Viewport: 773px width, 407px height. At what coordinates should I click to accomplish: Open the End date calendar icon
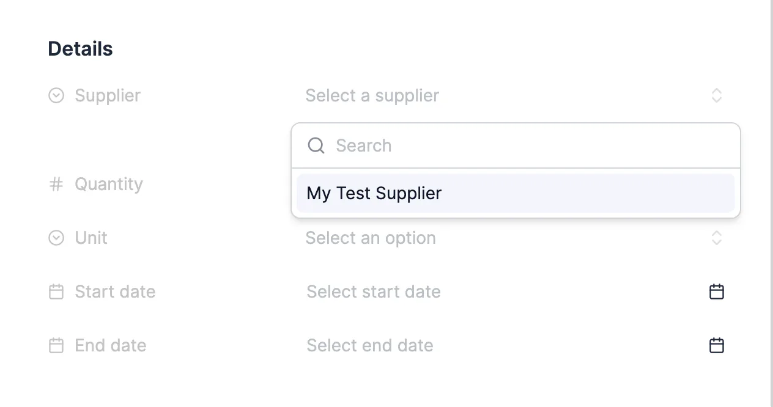(716, 345)
